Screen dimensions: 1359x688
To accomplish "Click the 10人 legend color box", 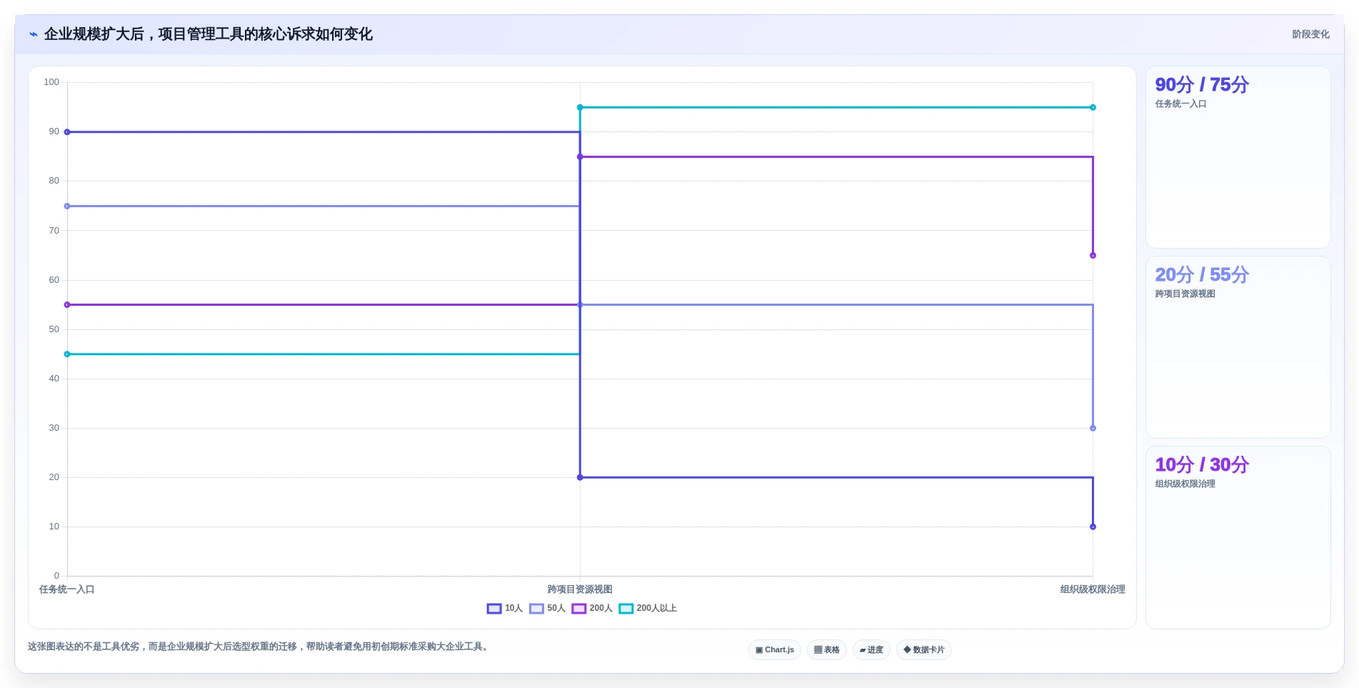I will pyautogui.click(x=494, y=609).
